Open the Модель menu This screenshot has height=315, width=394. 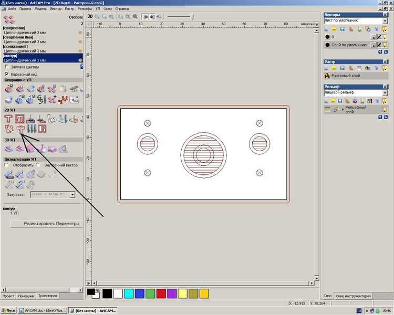click(40, 8)
